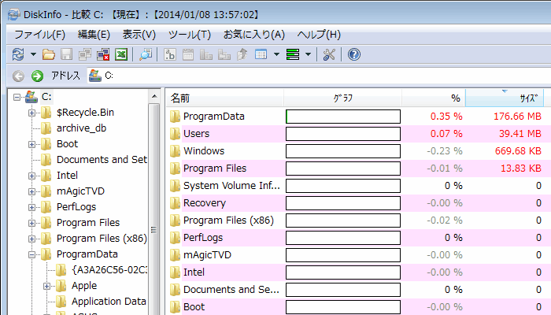Image resolution: width=551 pixels, height=315 pixels.
Task: Expand the $Recycle.Bin tree node
Action: [x=32, y=113]
